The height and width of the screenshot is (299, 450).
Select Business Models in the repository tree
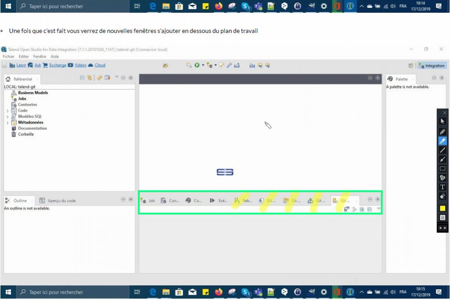(x=29, y=92)
